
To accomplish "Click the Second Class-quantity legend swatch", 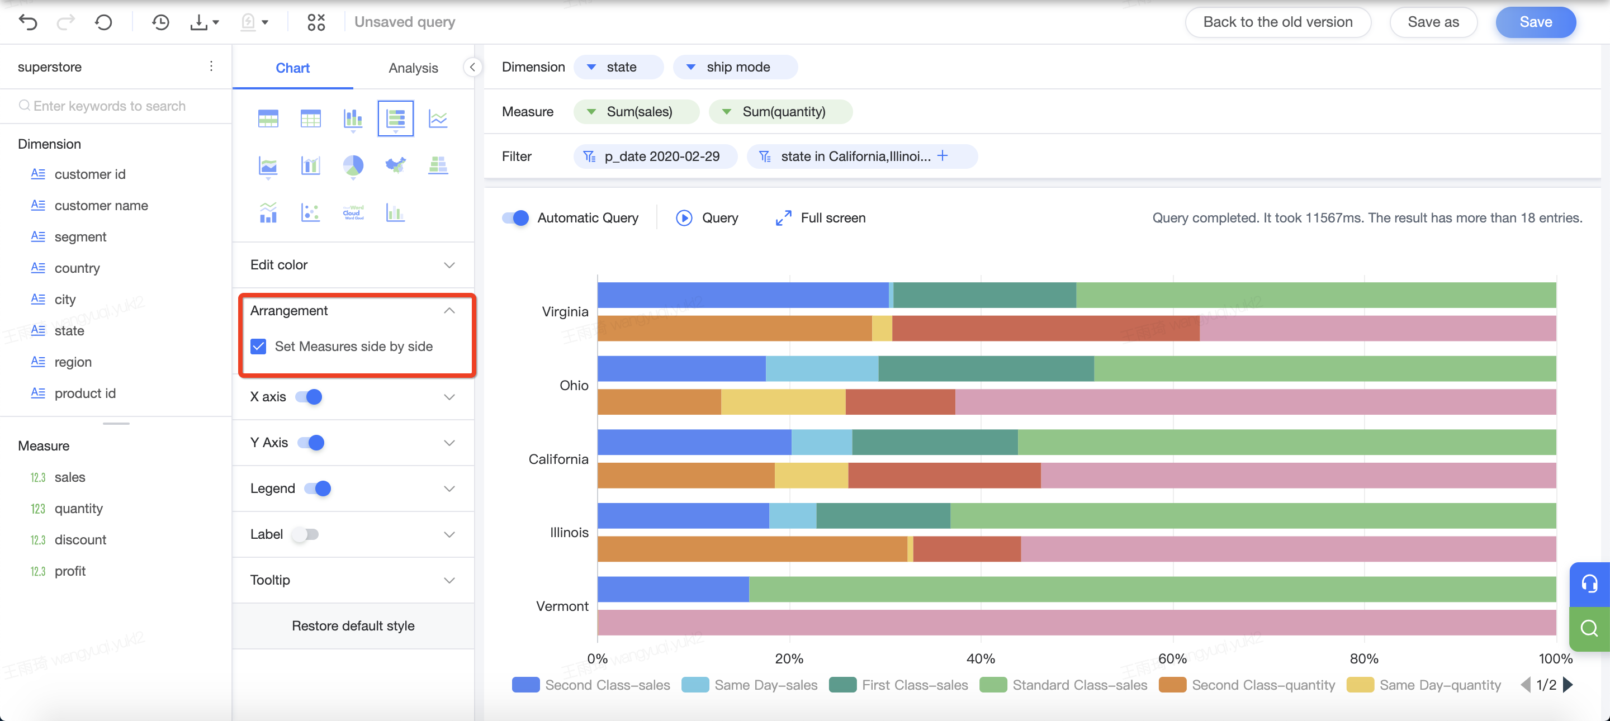I will 1172,685.
